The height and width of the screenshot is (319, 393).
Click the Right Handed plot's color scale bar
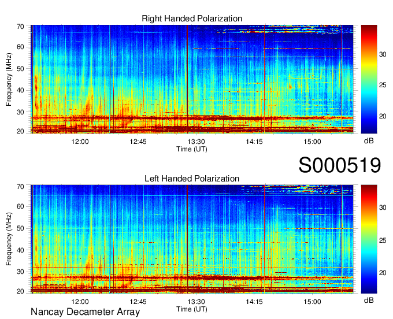pyautogui.click(x=369, y=79)
